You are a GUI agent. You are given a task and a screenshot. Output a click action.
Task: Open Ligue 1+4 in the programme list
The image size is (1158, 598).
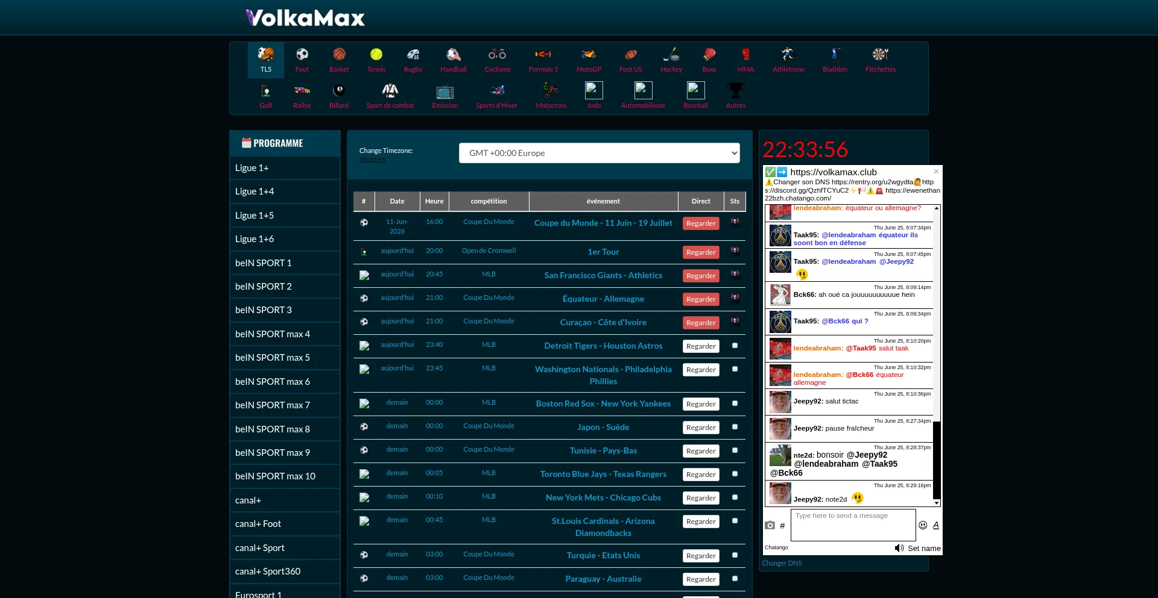285,192
